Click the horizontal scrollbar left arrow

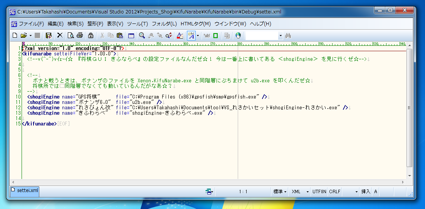(x=13, y=182)
